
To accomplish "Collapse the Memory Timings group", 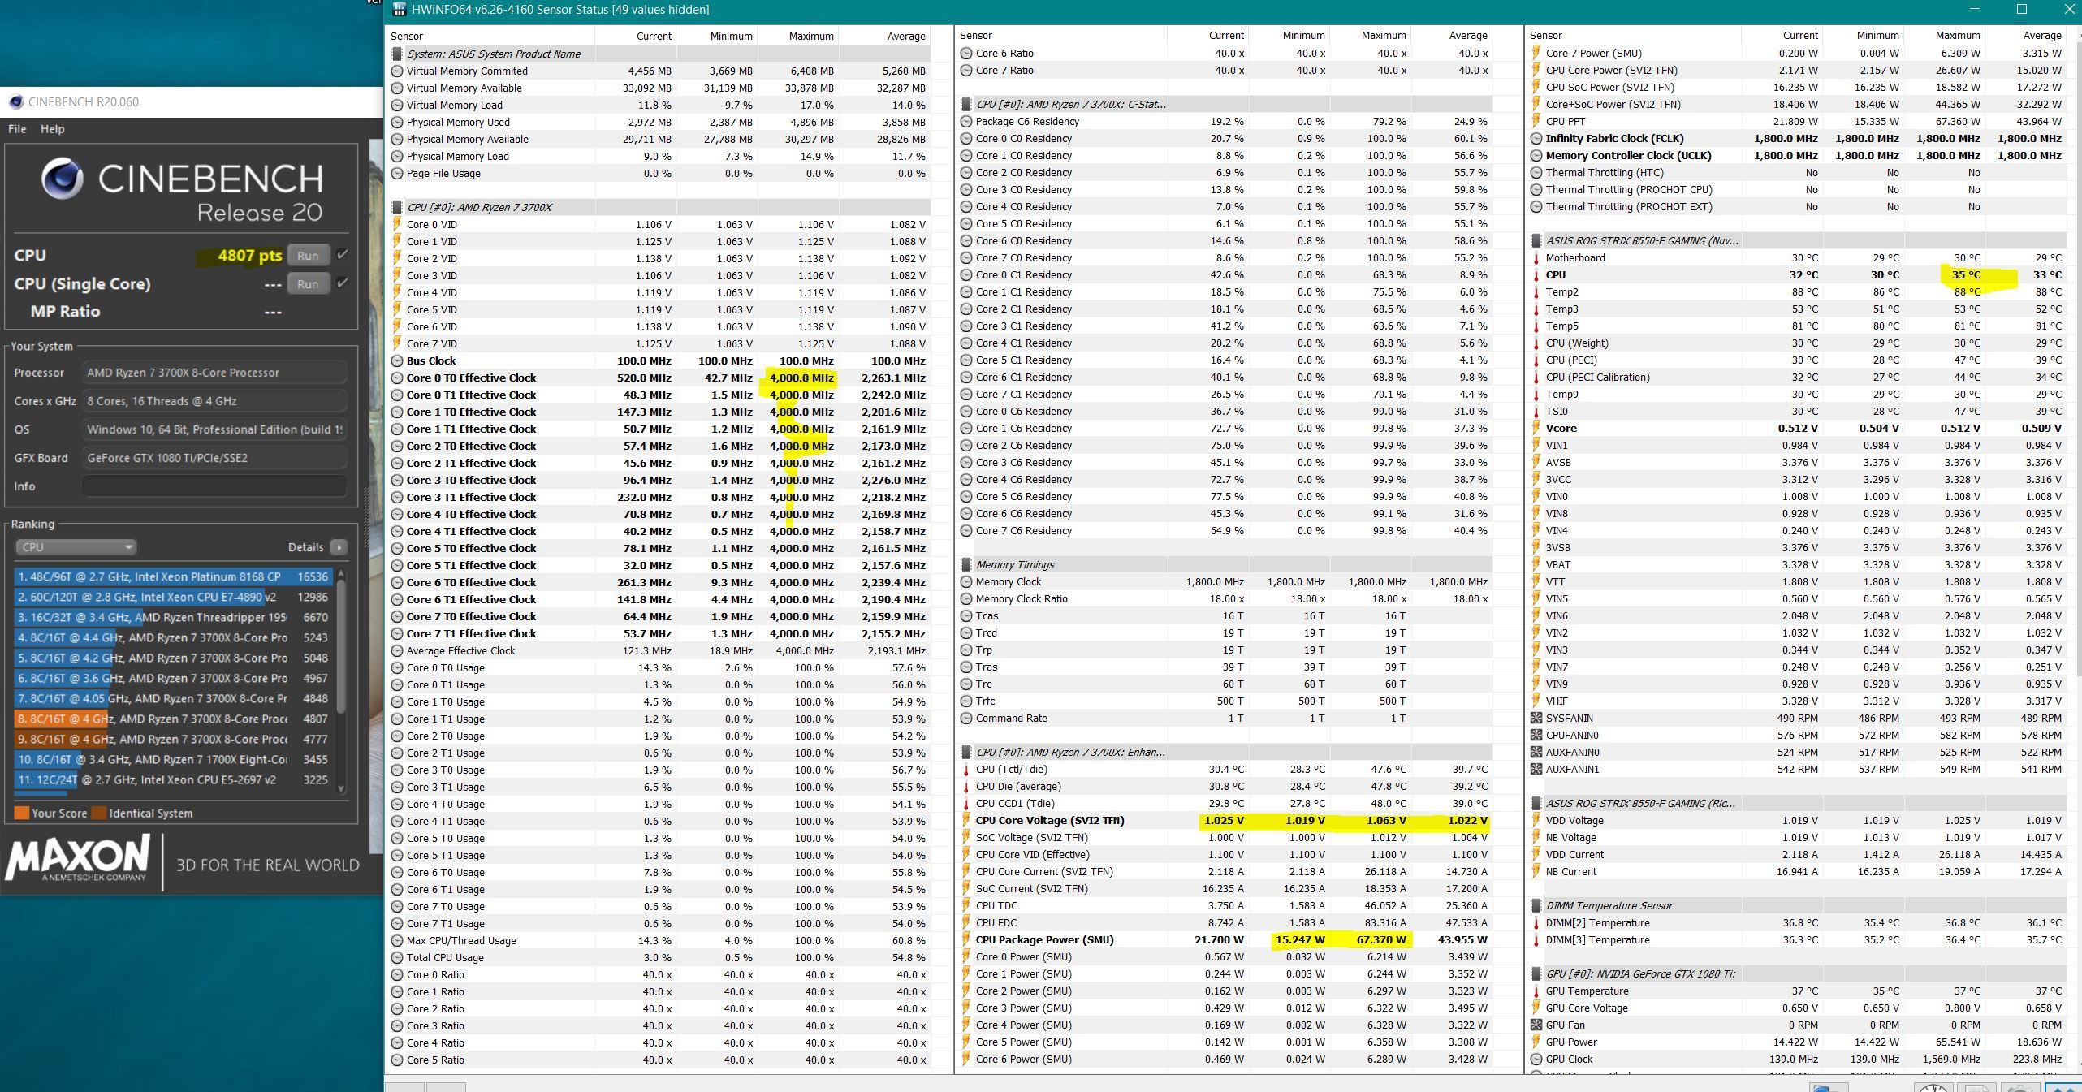I will (966, 564).
